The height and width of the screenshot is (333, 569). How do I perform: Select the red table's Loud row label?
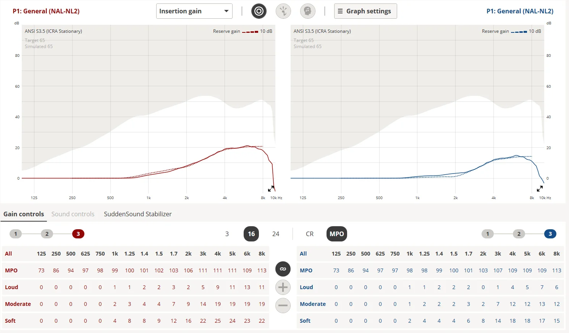click(11, 287)
